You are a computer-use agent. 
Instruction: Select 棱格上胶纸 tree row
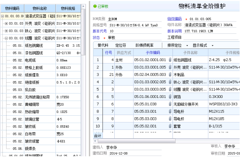[x=41, y=68]
